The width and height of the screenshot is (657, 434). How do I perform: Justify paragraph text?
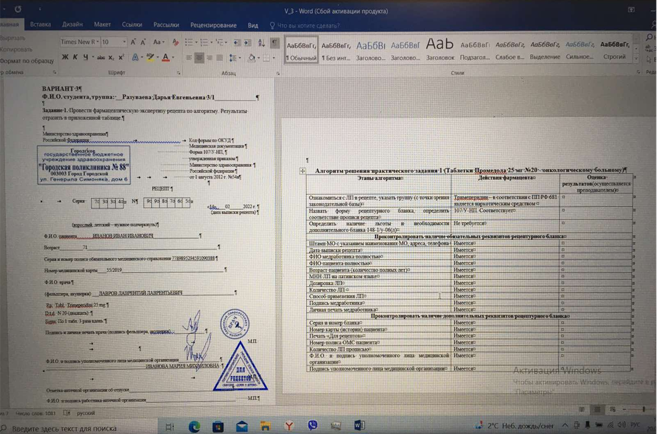220,57
